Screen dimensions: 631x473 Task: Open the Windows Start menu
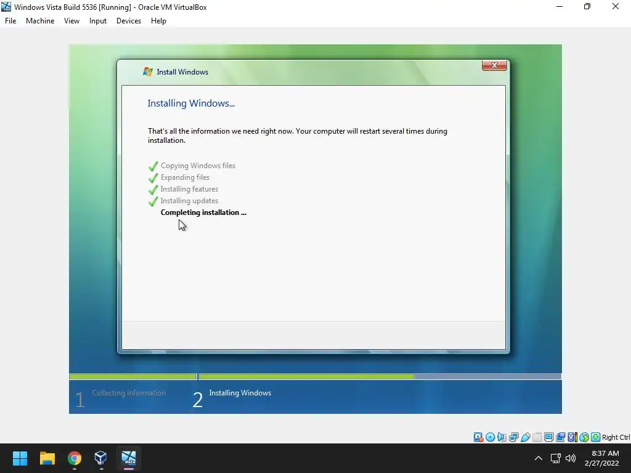[x=20, y=458]
